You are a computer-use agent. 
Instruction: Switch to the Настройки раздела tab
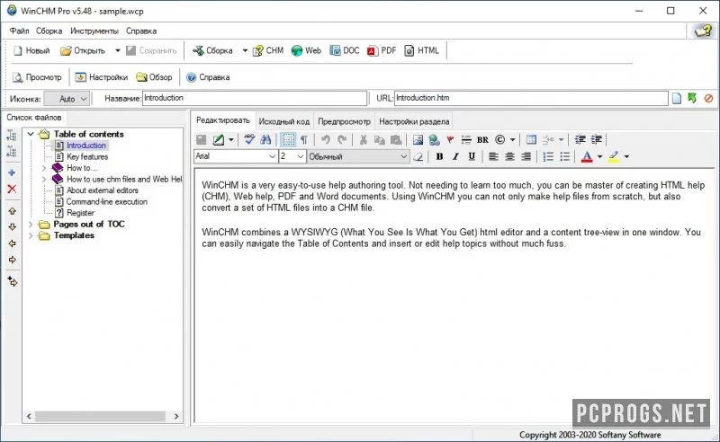[414, 121]
